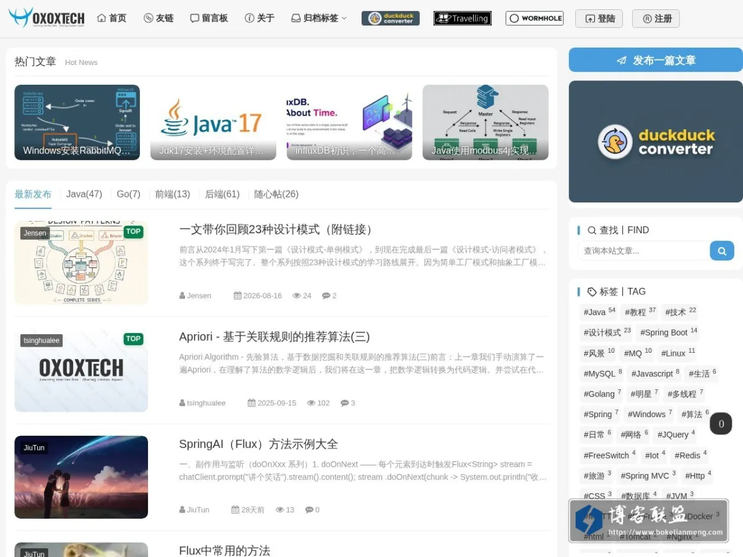
Task: Select the #JQuery tag
Action: (676, 435)
